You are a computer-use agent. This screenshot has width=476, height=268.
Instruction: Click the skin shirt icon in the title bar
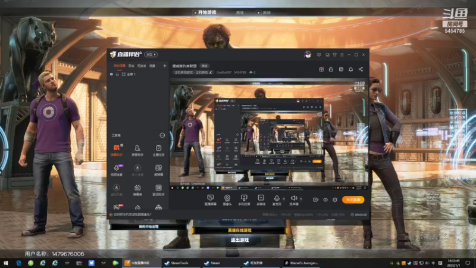click(334, 55)
